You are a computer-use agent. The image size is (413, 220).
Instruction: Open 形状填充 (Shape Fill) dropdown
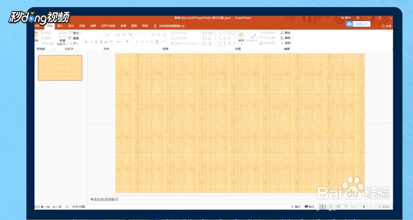click(x=268, y=33)
